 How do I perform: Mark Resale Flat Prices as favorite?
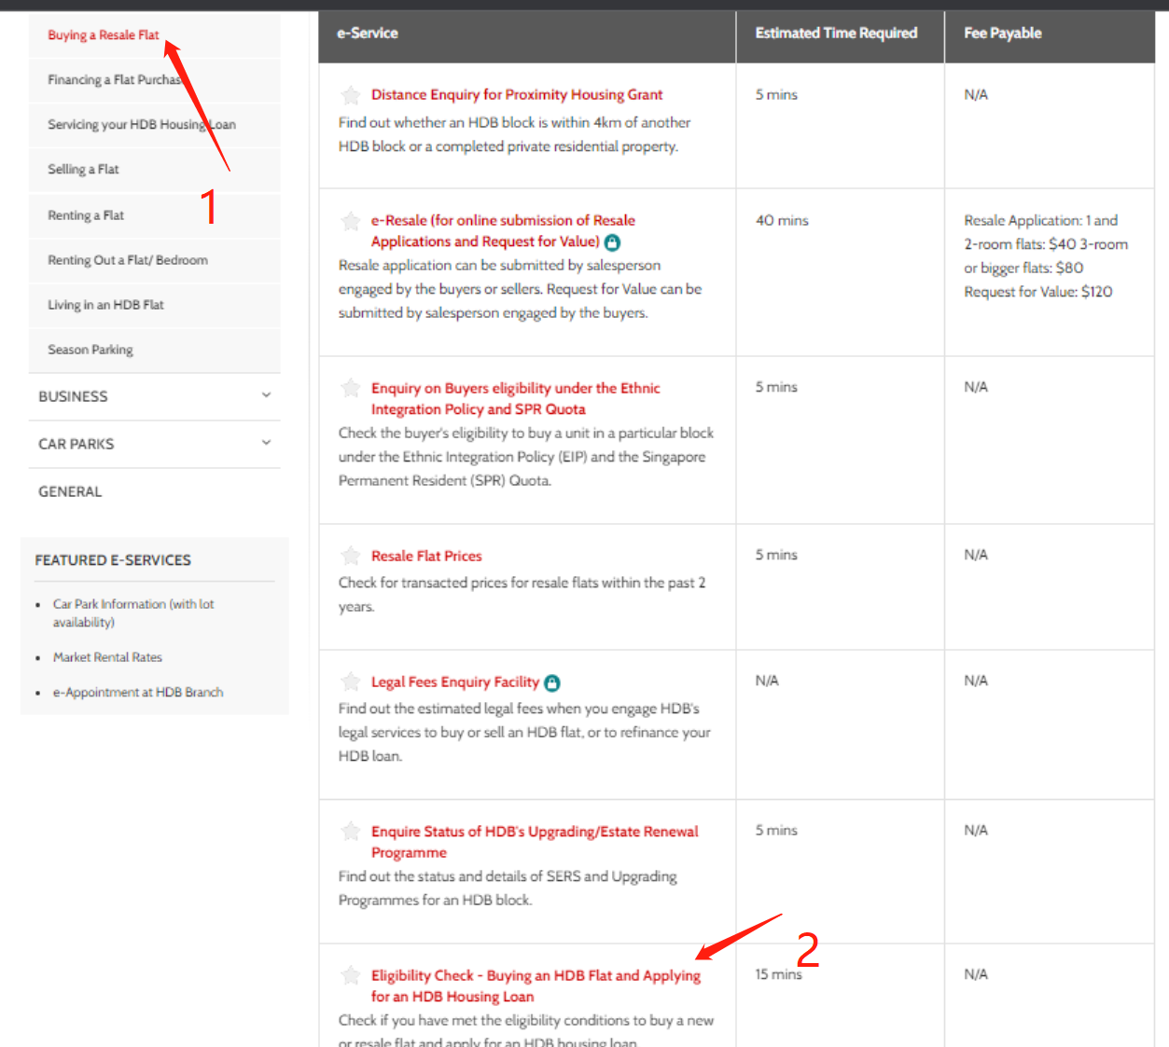[x=351, y=557]
